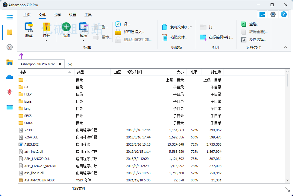This screenshot has width=293, height=196.
Task: Expand the Open (打开) dropdown arrow
Action: [46, 40]
